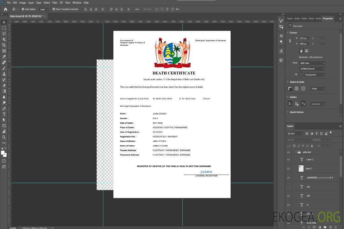The image size is (344, 229).
Task: Open 3D panel cube icon
Action: 281,60
